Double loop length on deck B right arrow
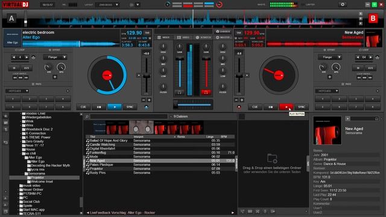Image resolution: width=386 pixels, height=217 pixels. (370, 57)
